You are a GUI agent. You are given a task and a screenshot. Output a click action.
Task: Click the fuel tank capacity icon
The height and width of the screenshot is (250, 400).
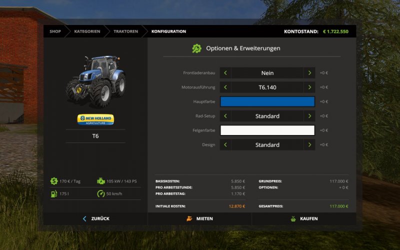(x=54, y=193)
